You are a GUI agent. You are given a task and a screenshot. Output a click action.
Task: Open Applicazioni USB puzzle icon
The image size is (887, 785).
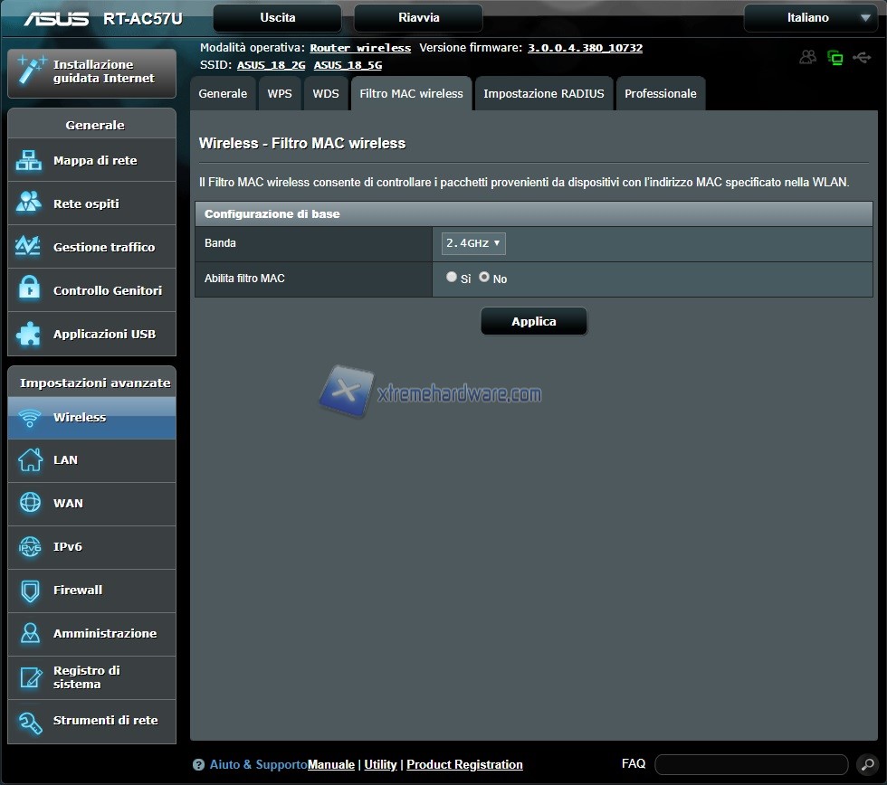[x=29, y=334]
